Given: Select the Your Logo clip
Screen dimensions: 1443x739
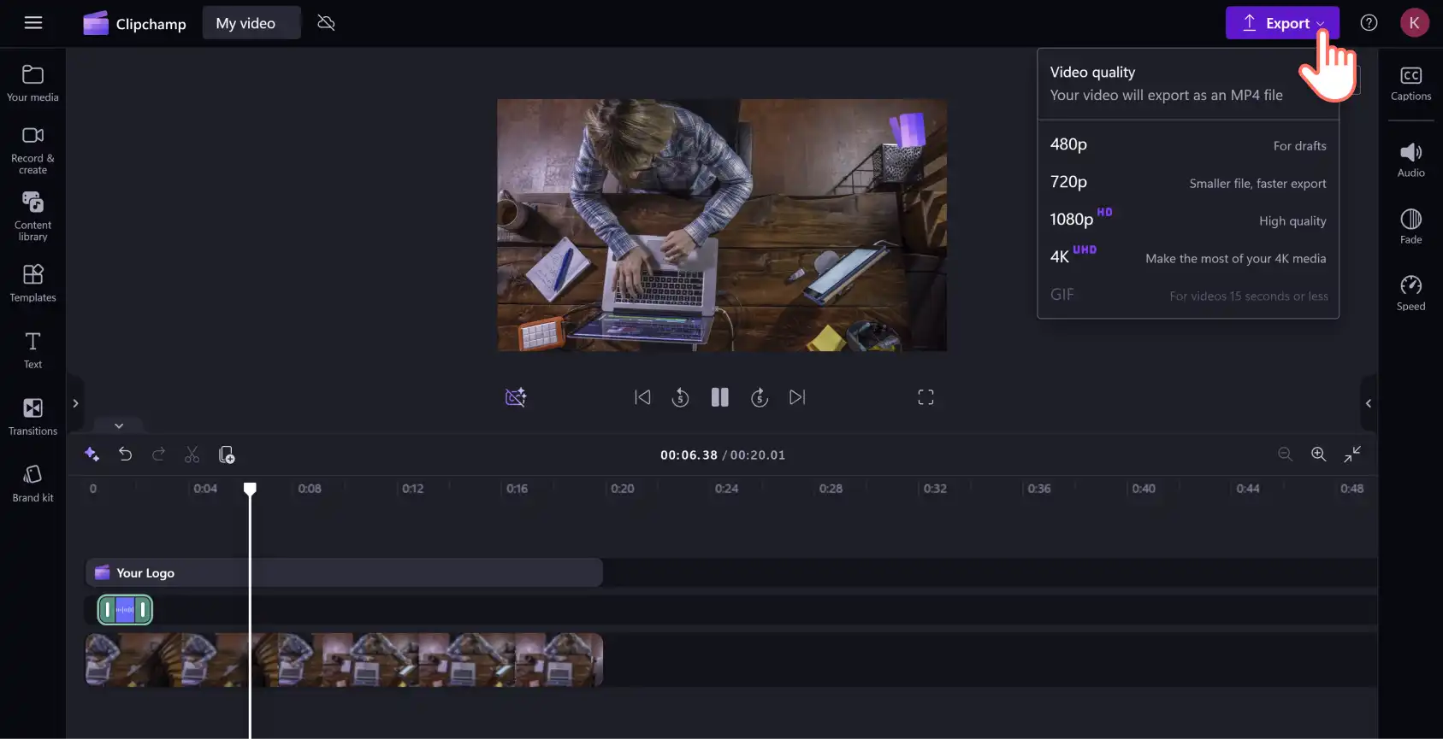Looking at the screenshot, I should pyautogui.click(x=344, y=573).
